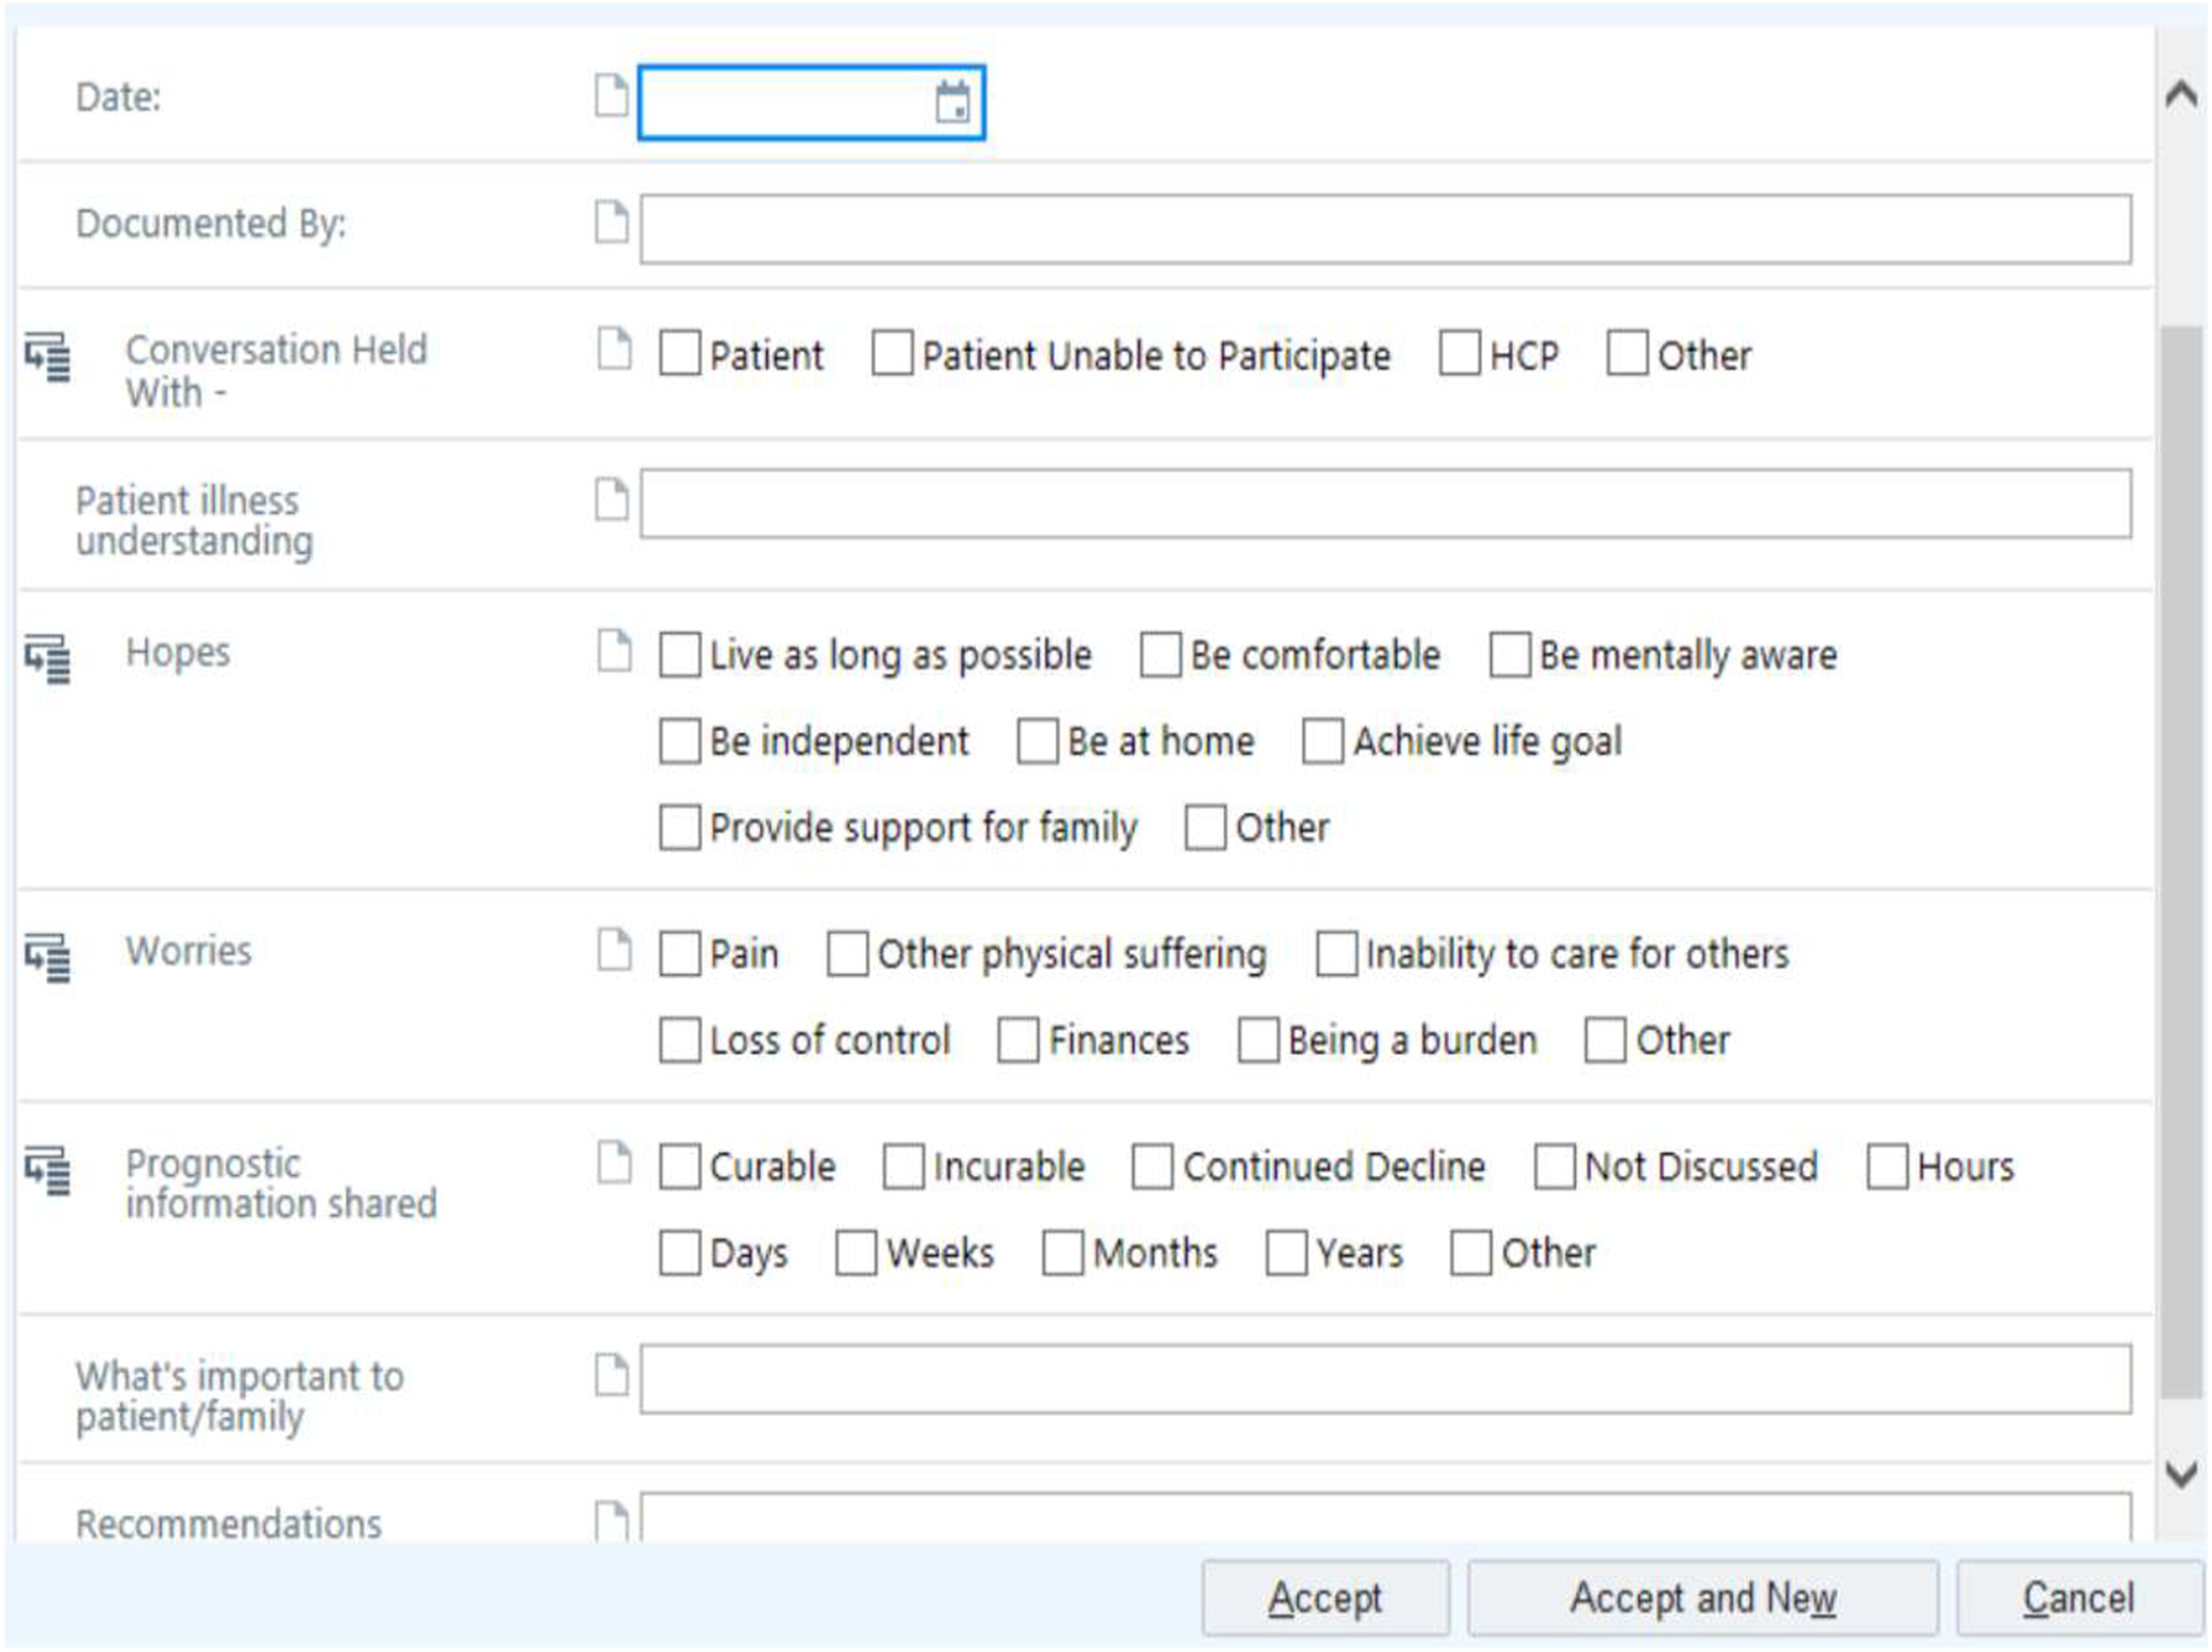Click the note icon beside Patient illness understanding
2212x1652 pixels.
[x=611, y=499]
